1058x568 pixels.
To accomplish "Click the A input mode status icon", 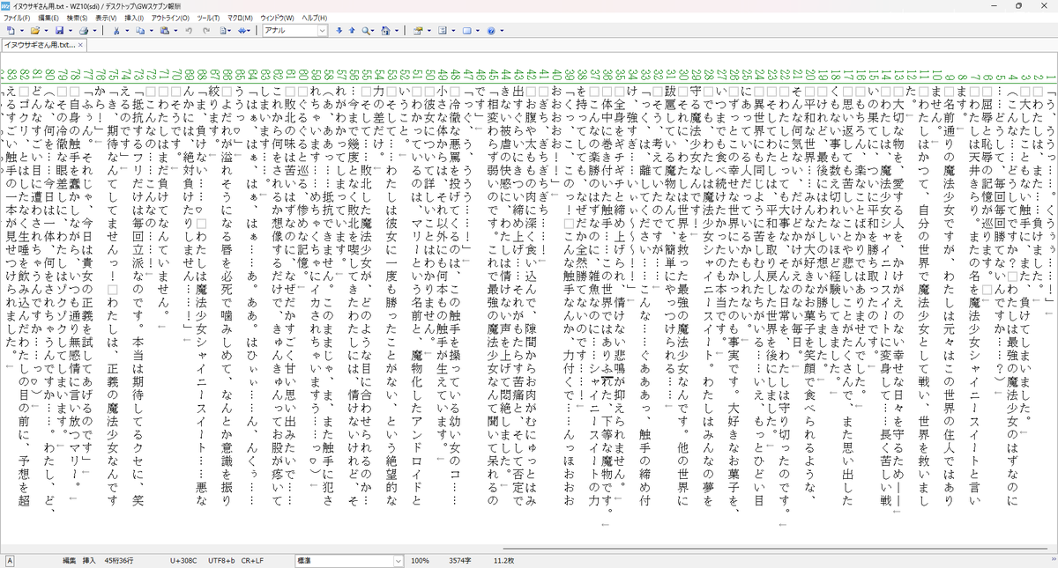I will [9, 560].
